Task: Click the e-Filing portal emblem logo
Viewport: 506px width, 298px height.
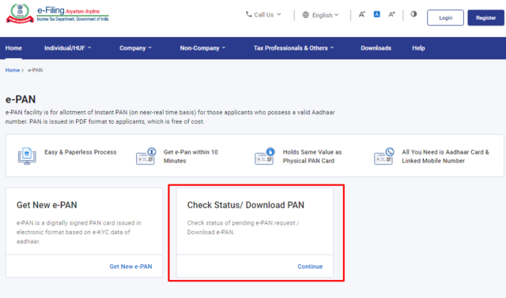Action: click(20, 13)
